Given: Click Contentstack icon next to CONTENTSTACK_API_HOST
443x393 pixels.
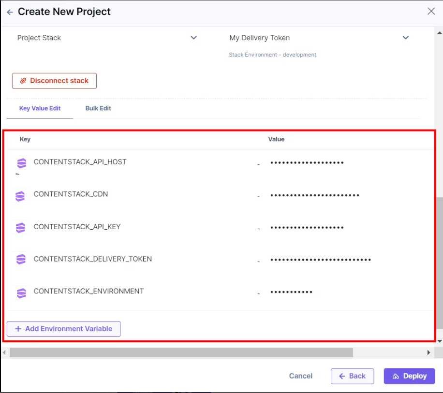Looking at the screenshot, I should [22, 163].
